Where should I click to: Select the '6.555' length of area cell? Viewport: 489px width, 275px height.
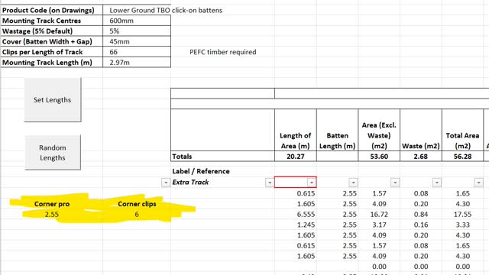click(x=296, y=214)
